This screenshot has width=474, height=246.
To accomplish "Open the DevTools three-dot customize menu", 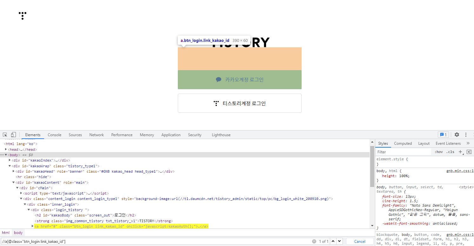I will (466, 135).
